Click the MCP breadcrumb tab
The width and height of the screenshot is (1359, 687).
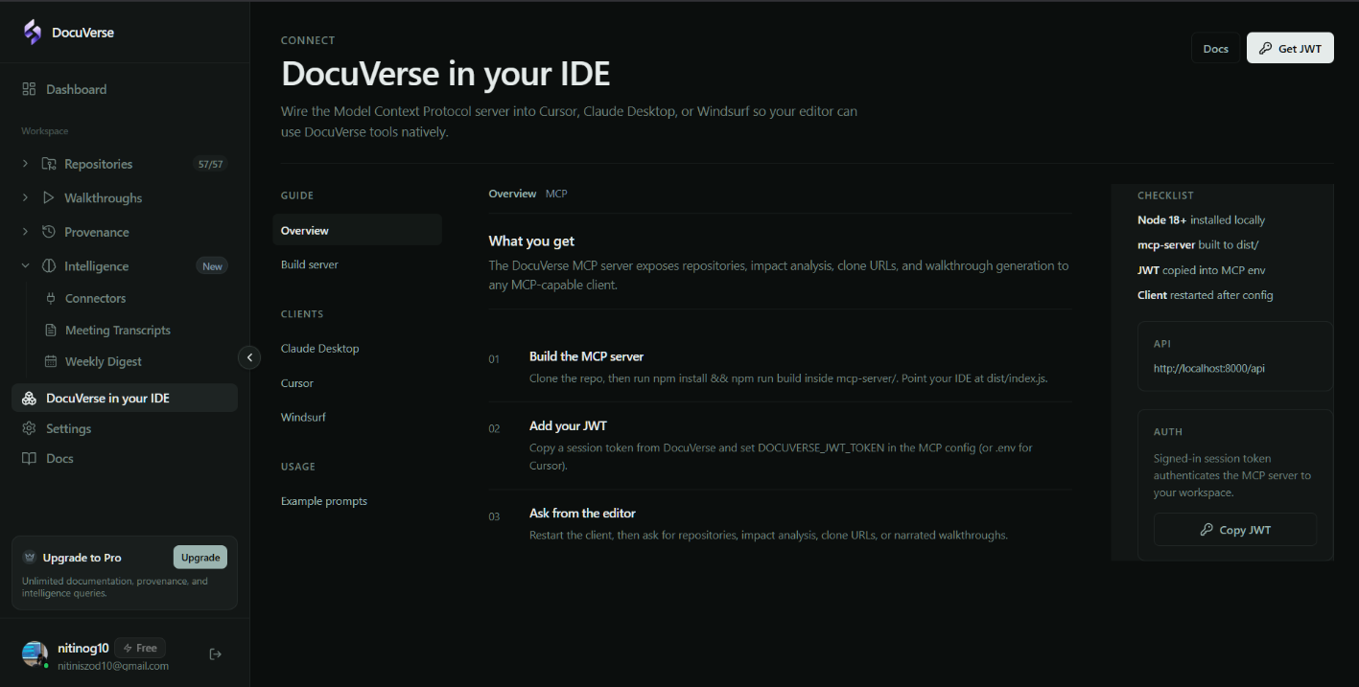click(x=556, y=194)
